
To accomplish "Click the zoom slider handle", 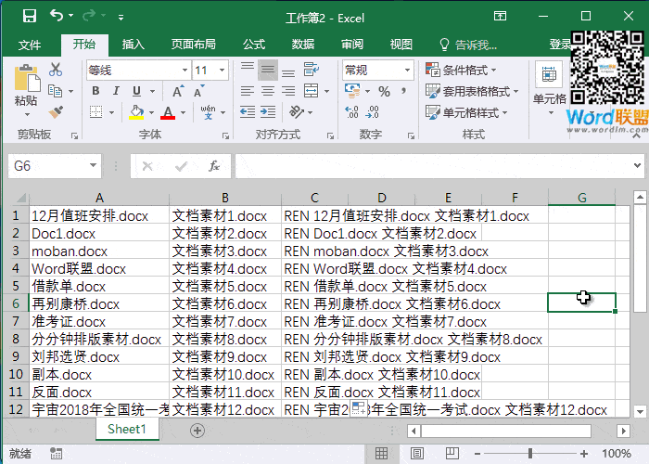I will 530,454.
